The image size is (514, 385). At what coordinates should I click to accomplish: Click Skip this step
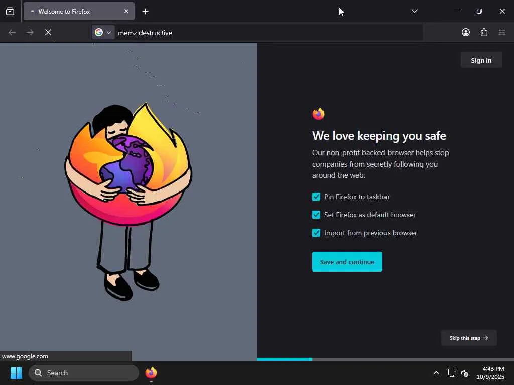pos(468,338)
